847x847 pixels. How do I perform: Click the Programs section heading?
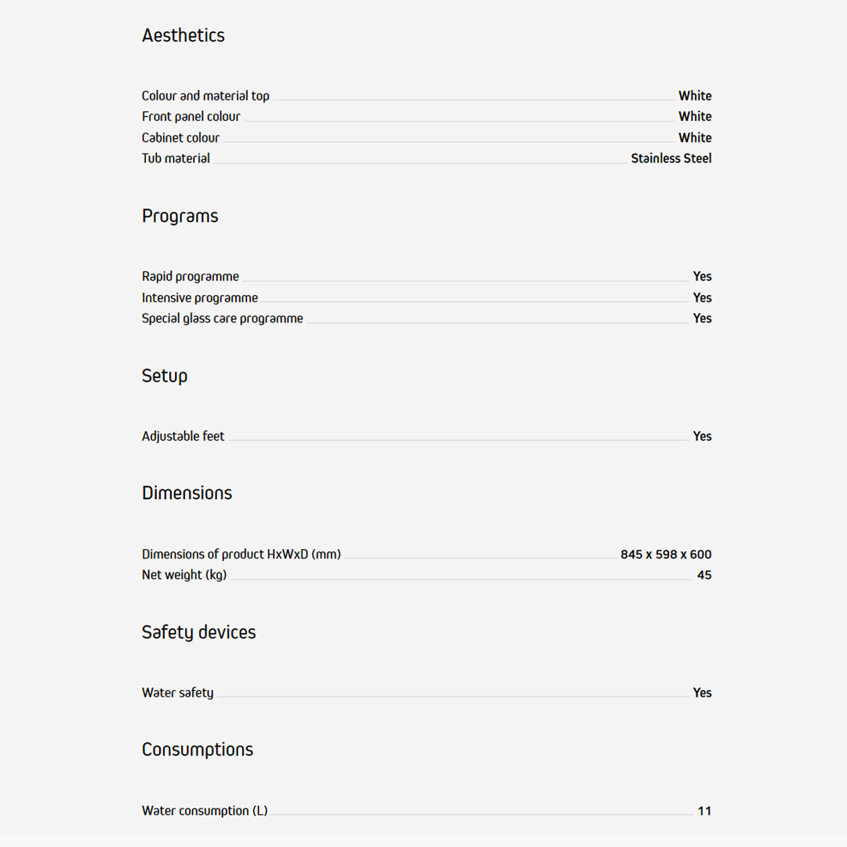pos(180,216)
